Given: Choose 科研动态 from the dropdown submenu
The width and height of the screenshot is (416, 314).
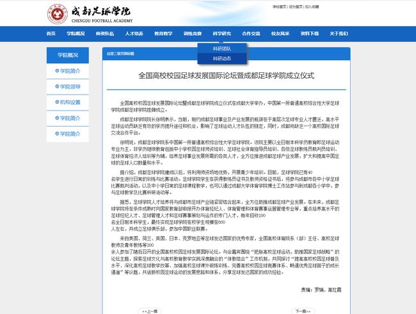Looking at the screenshot, I should tap(222, 58).
